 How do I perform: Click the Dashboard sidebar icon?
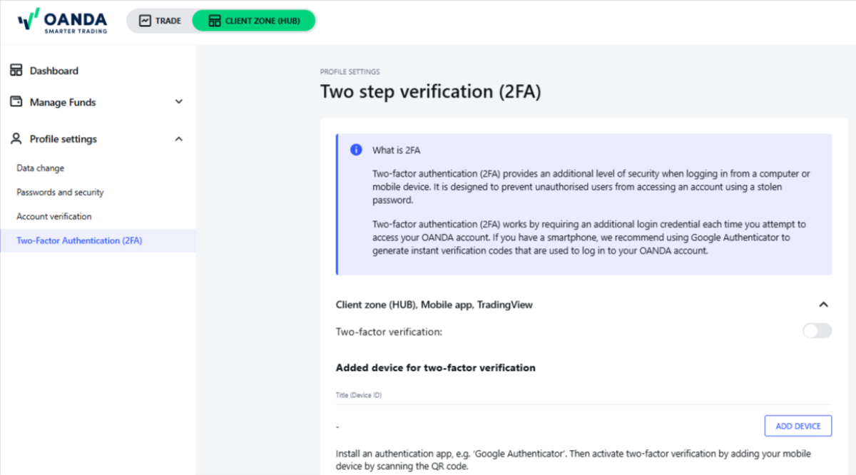pyautogui.click(x=16, y=71)
